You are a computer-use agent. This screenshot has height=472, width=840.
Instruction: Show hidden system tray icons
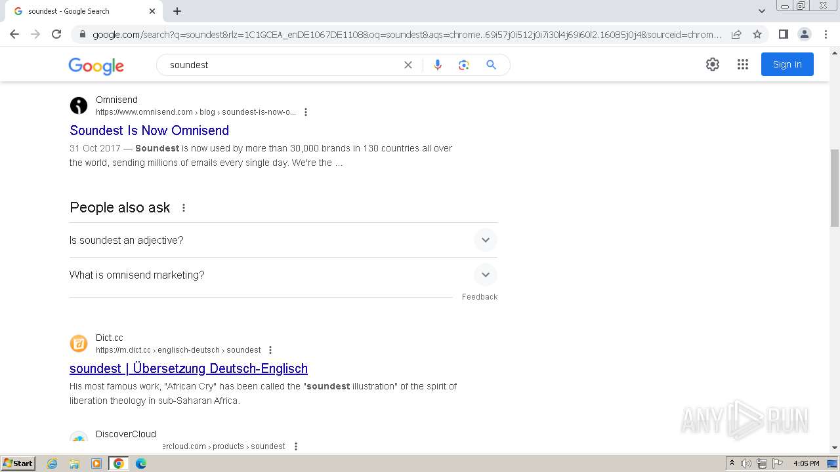pyautogui.click(x=732, y=463)
